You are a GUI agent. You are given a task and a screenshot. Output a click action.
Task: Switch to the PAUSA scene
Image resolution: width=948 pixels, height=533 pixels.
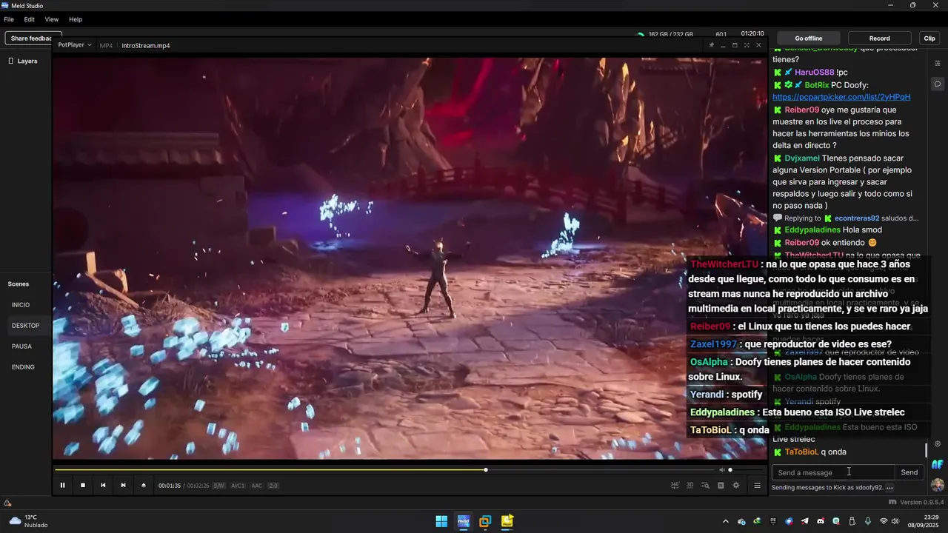click(x=21, y=346)
